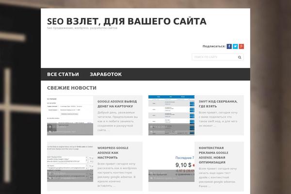Click the site title SEO ВЗЛЕТ, ДЛЯ ВАШЕГО САЙТА
This screenshot has width=291, height=194.
[127, 21]
